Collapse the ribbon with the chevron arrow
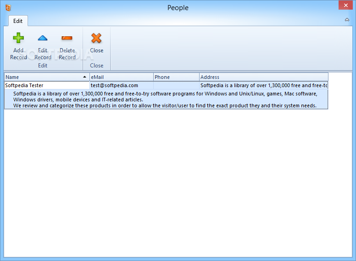Image resolution: width=356 pixels, height=261 pixels. point(347,20)
